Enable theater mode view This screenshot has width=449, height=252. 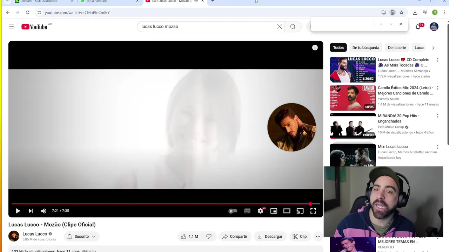tap(287, 211)
